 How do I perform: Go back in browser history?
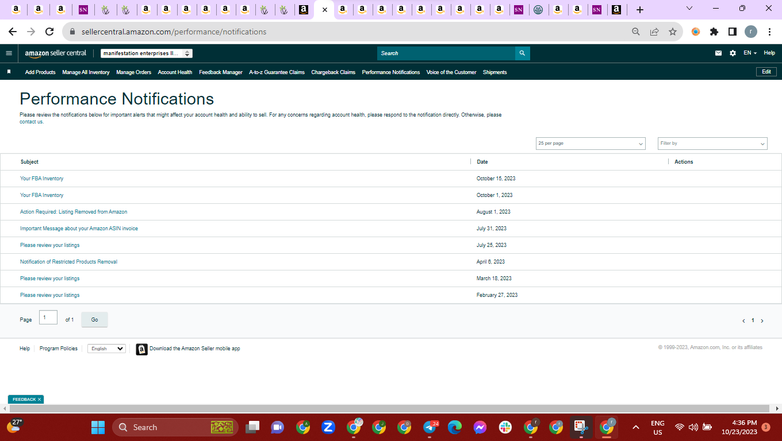tap(13, 32)
